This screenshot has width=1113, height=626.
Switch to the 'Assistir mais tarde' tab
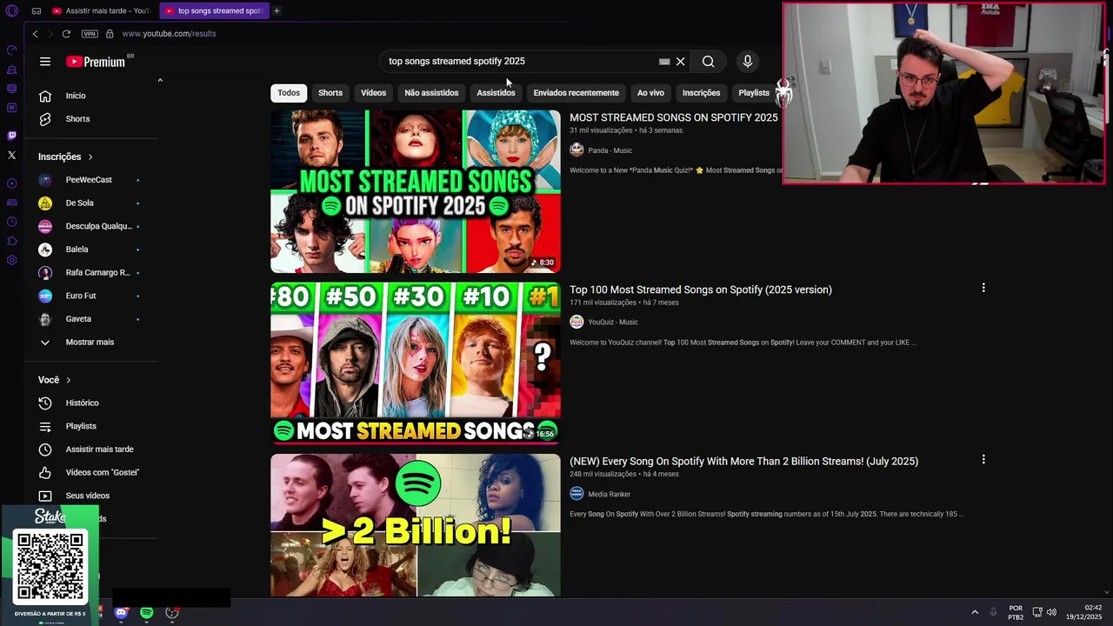point(101,11)
